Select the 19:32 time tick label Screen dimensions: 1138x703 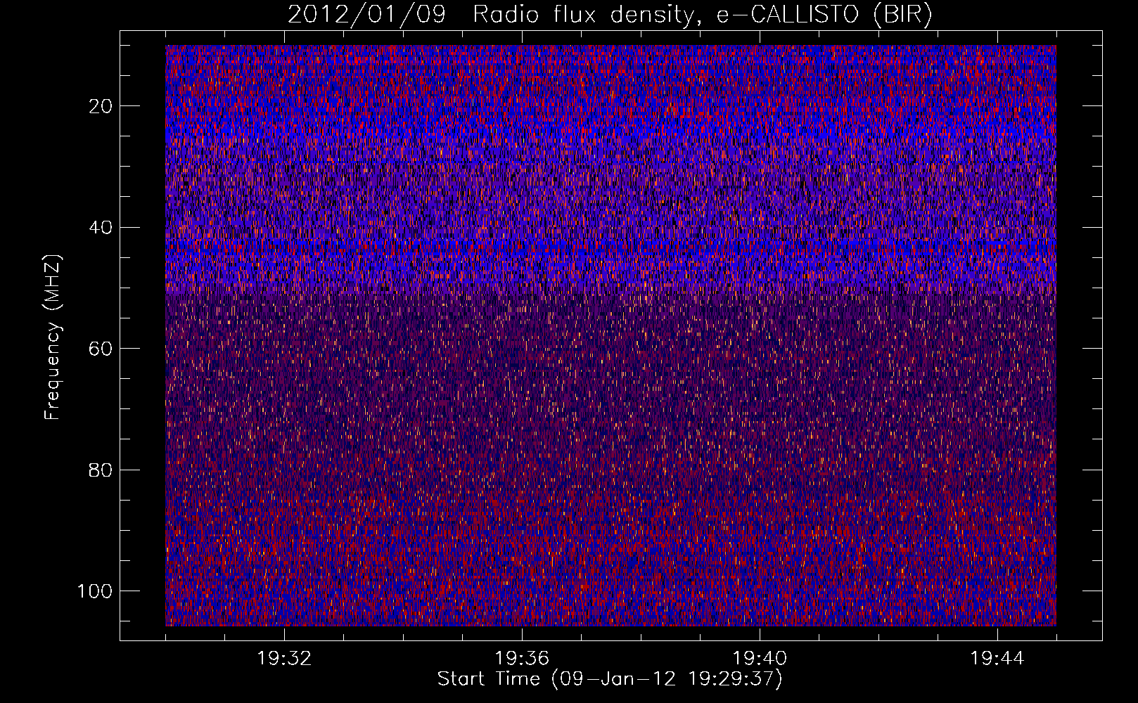coord(284,659)
